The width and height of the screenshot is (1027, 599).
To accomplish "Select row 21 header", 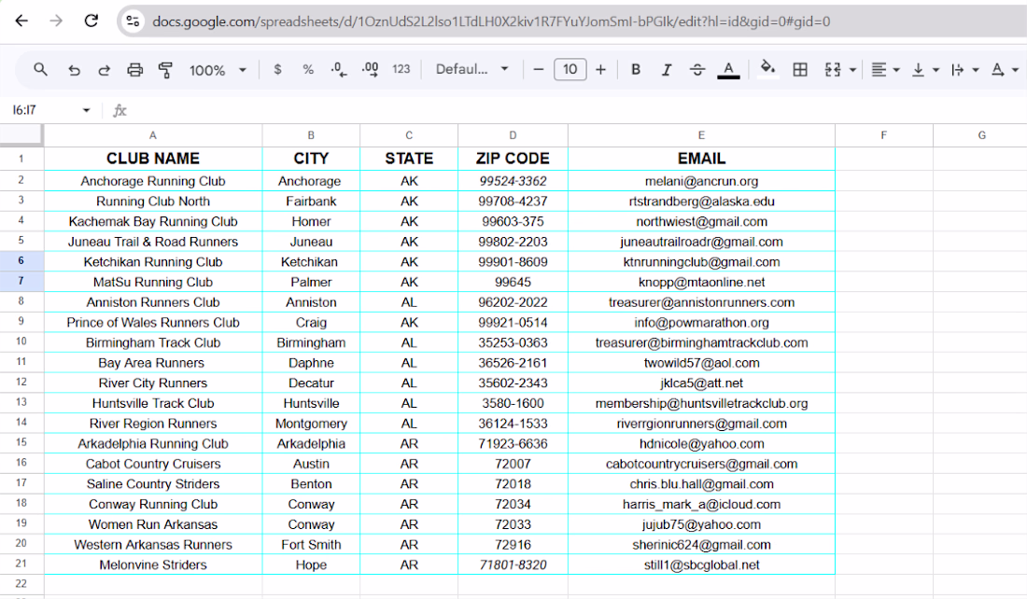I will point(21,564).
